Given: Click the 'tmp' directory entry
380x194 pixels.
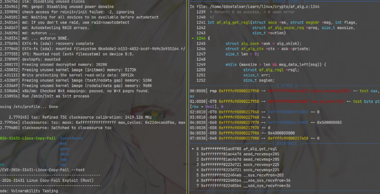Looking at the screenshot, I should point(63,159).
